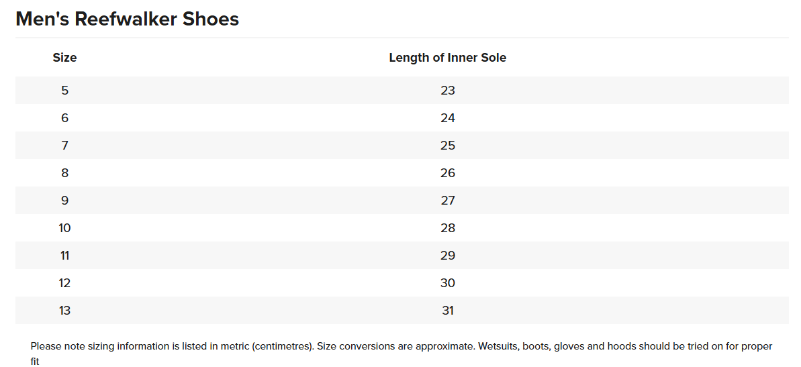Screen dimensions: 801x367
Task: Select the size 8 cell
Action: [x=64, y=173]
